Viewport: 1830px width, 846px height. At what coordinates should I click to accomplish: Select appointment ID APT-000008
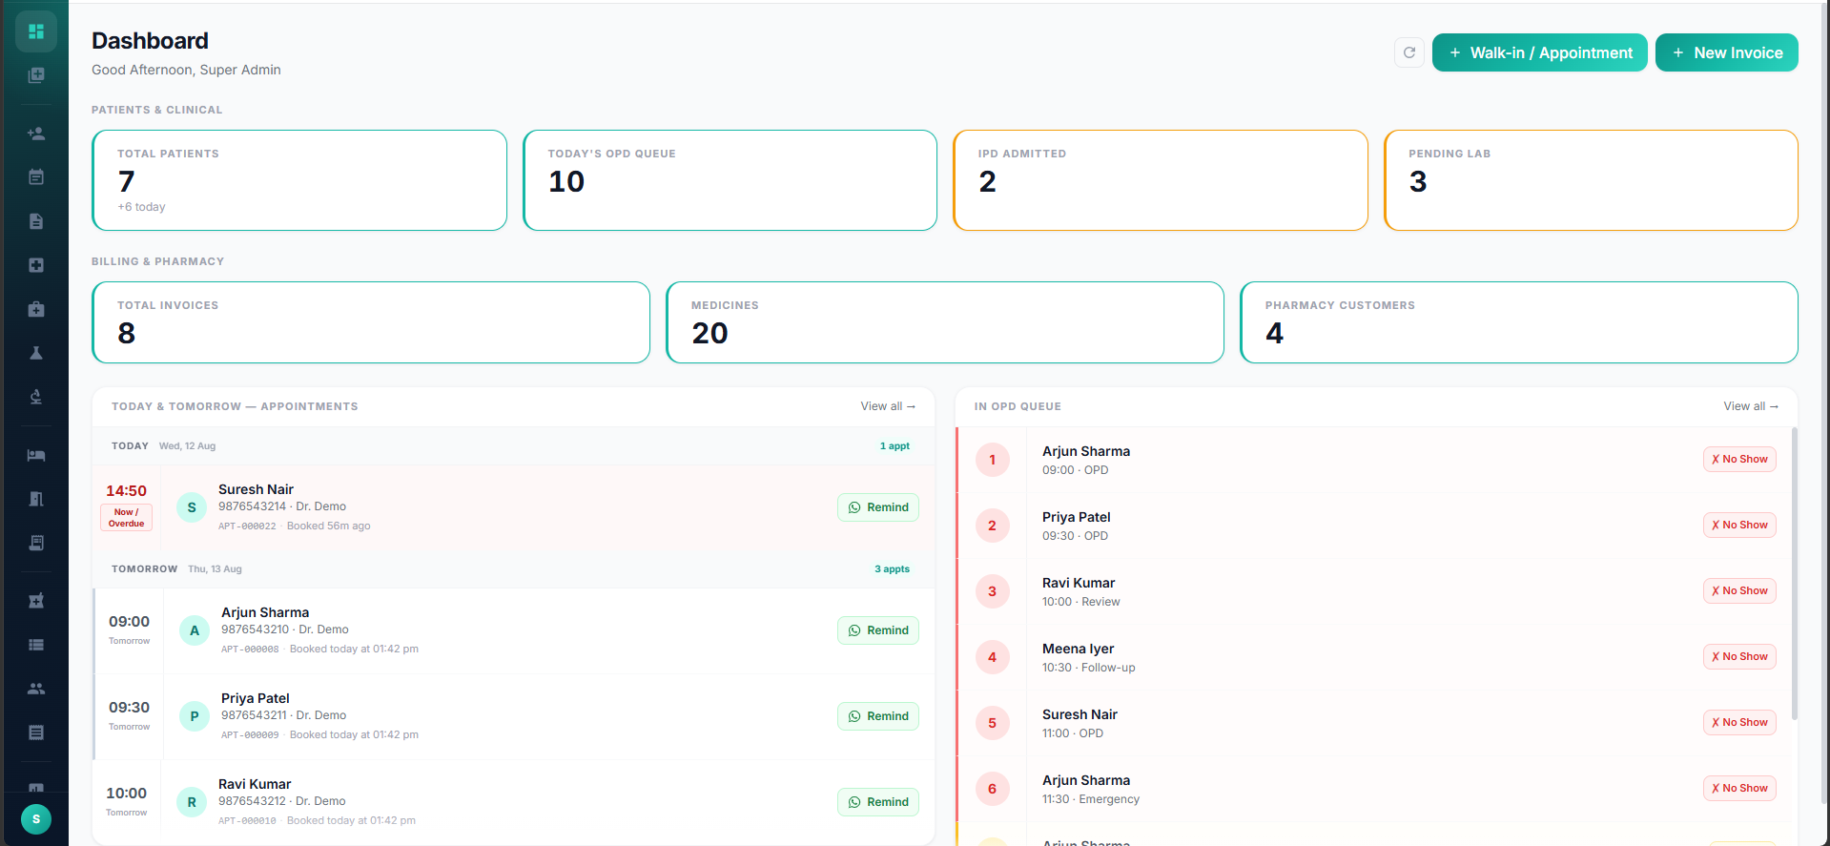point(250,650)
